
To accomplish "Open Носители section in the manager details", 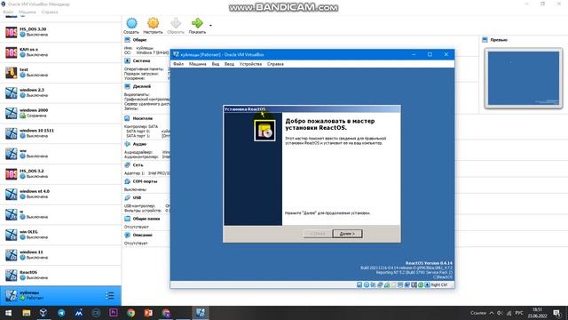I will click(x=143, y=118).
